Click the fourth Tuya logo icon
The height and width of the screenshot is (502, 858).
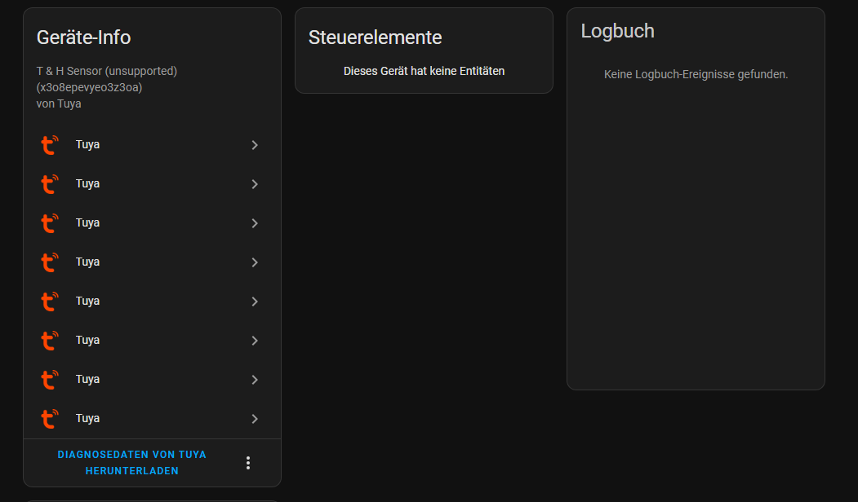click(50, 262)
